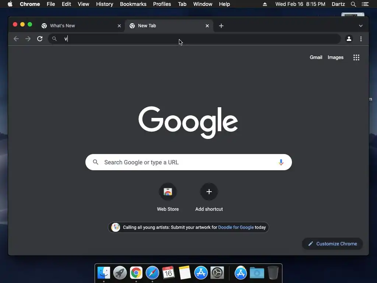The width and height of the screenshot is (377, 283).
Task: Close the What's New tab
Action: 119,26
